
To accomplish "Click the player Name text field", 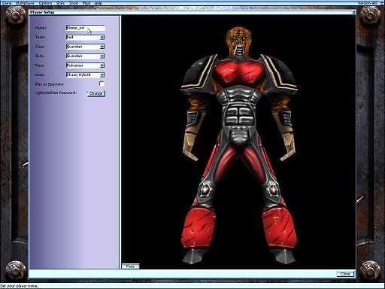I will [x=86, y=28].
